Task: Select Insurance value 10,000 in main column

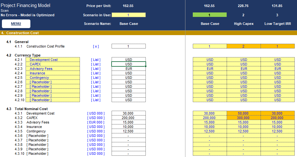Action: tap(129, 127)
